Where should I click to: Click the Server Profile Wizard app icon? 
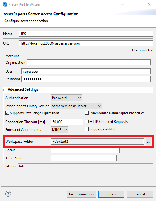[x=5, y=4]
